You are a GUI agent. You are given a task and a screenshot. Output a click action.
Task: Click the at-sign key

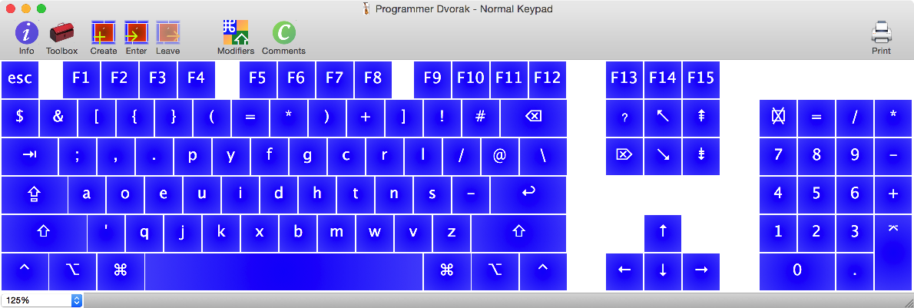coord(500,157)
